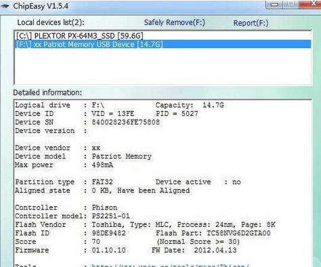The width and height of the screenshot is (321, 267).
Task: Click Flash Part TC58NVG6D2GTA00 value
Action: coord(238,233)
